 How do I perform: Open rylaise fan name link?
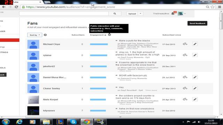(47, 55)
